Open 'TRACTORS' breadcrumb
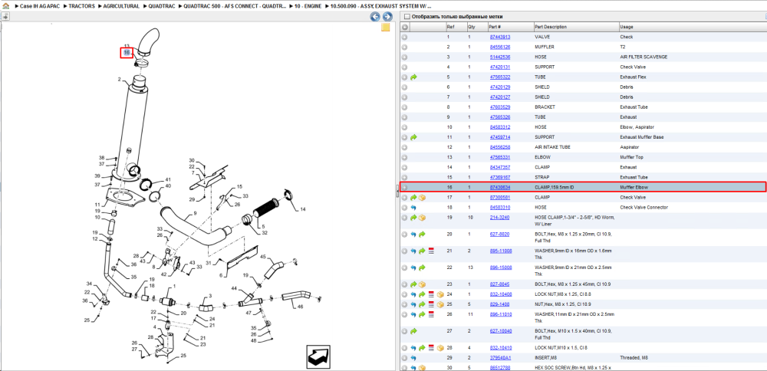The width and height of the screenshot is (767, 371). pos(81,6)
